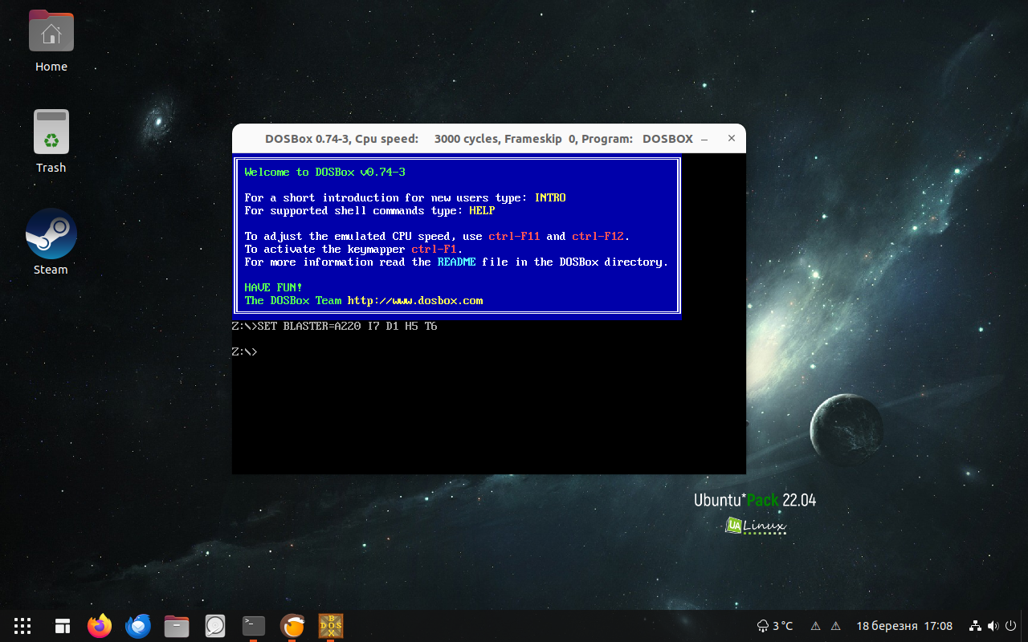The image size is (1028, 642).
Task: Open the file manager in the taskbar
Action: point(177,626)
